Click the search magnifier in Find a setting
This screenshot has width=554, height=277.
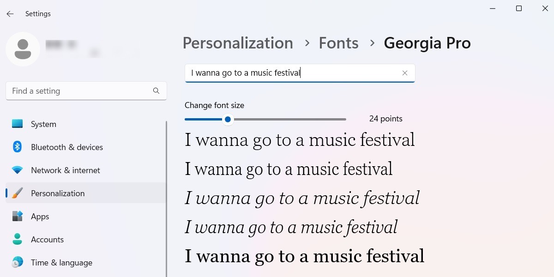tap(156, 91)
